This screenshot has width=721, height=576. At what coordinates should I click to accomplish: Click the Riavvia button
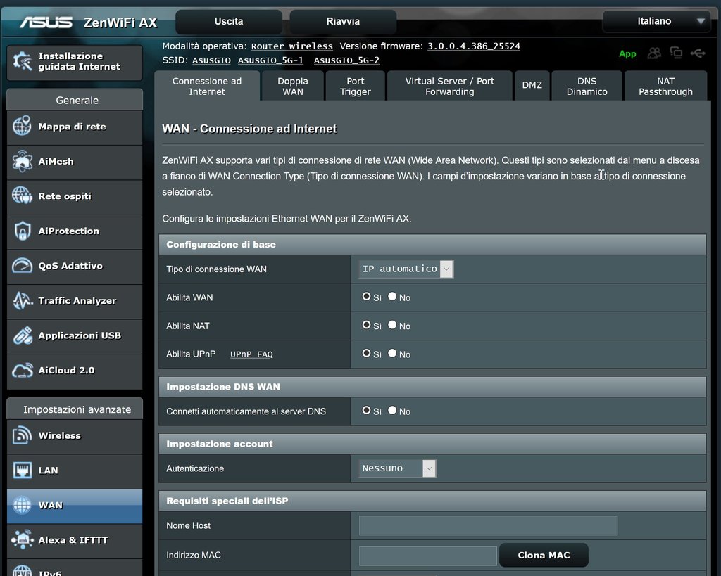(343, 22)
